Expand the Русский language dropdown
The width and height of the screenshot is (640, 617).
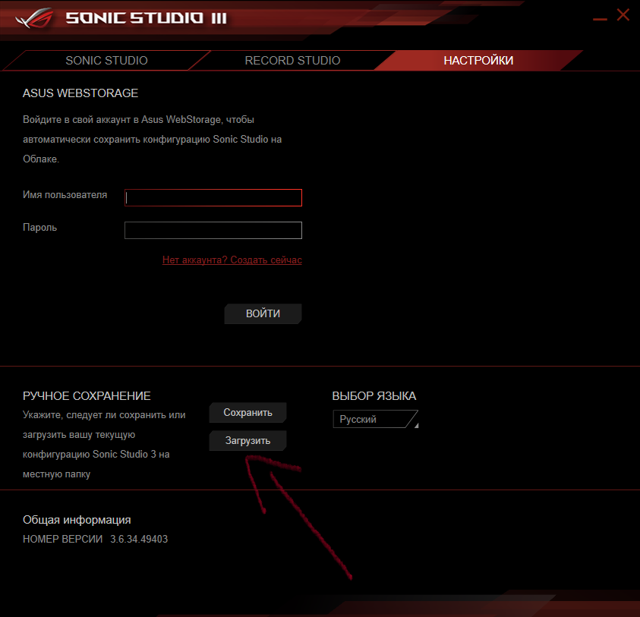376,419
